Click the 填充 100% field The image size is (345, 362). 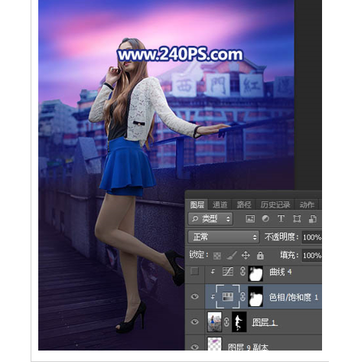click(312, 256)
